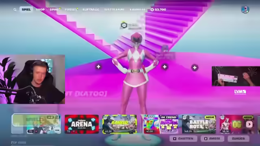This screenshot has width=260, height=146.
Task: Open the search magnifier icon
Action: tap(15, 10)
